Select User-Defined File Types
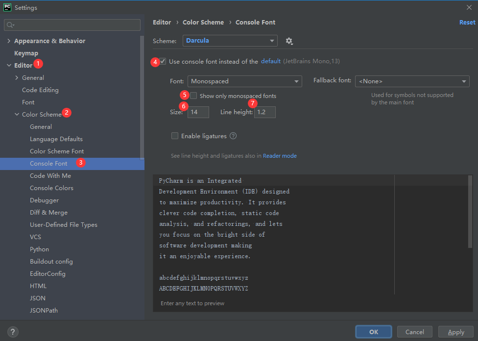The width and height of the screenshot is (478, 341). coord(64,225)
